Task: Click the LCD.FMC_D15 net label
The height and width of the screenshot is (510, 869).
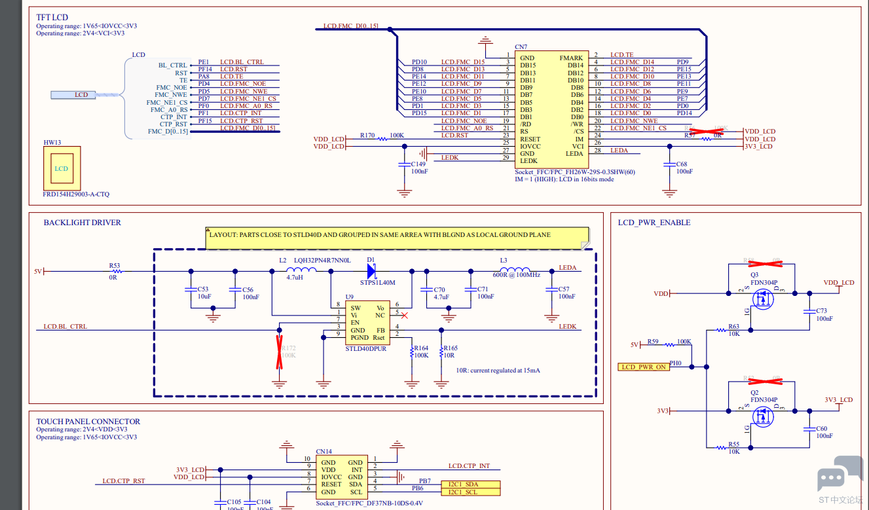Action: pyautogui.click(x=463, y=62)
